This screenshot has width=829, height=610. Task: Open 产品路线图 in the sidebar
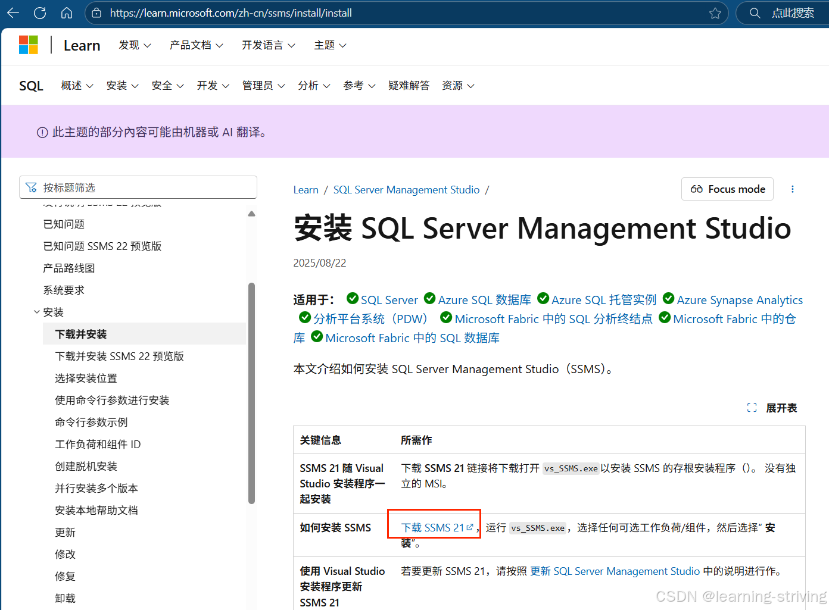pos(69,268)
